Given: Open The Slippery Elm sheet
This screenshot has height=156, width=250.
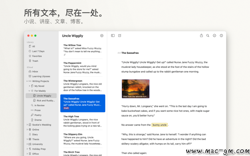Looking at the screenshot, I should (83, 139).
